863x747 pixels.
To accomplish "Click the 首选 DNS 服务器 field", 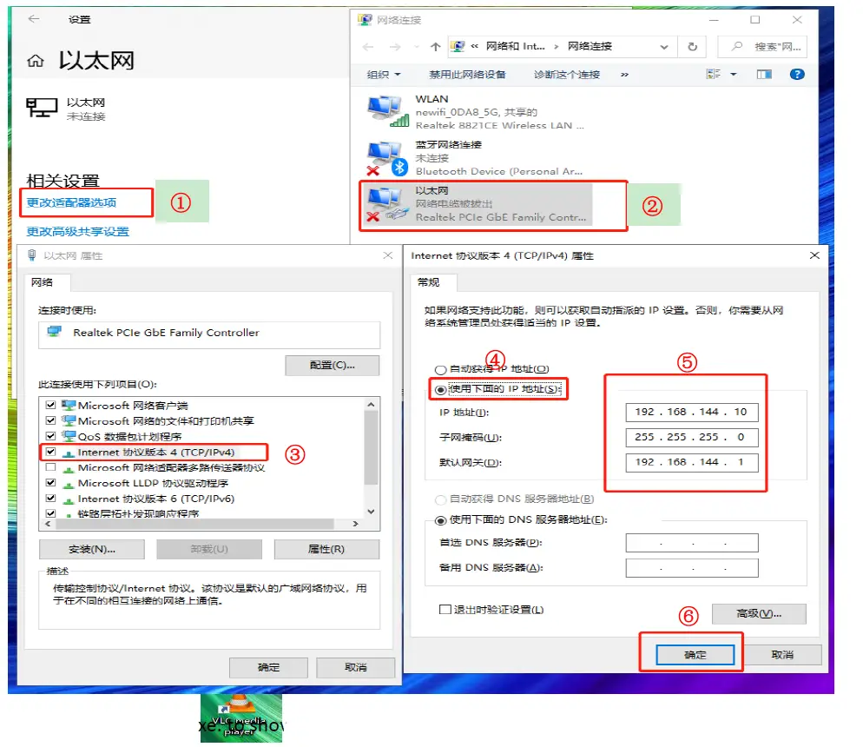I will 692,543.
